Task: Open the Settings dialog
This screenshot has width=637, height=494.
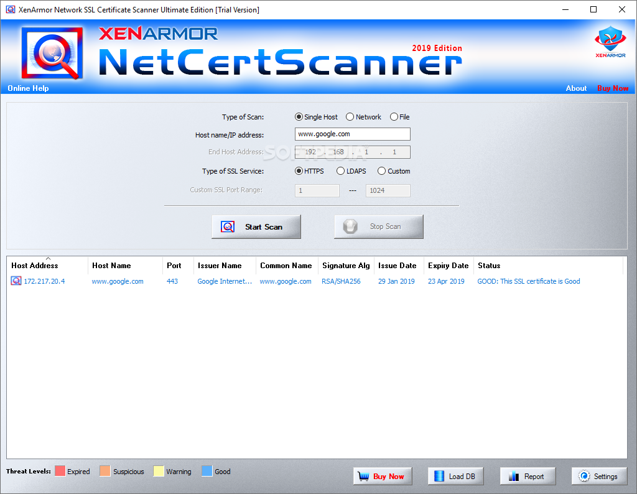Action: (x=599, y=476)
